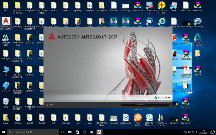Screen dimensions: 216x135
Task: Toggle the IME input mode A indicator
Action: point(196,132)
